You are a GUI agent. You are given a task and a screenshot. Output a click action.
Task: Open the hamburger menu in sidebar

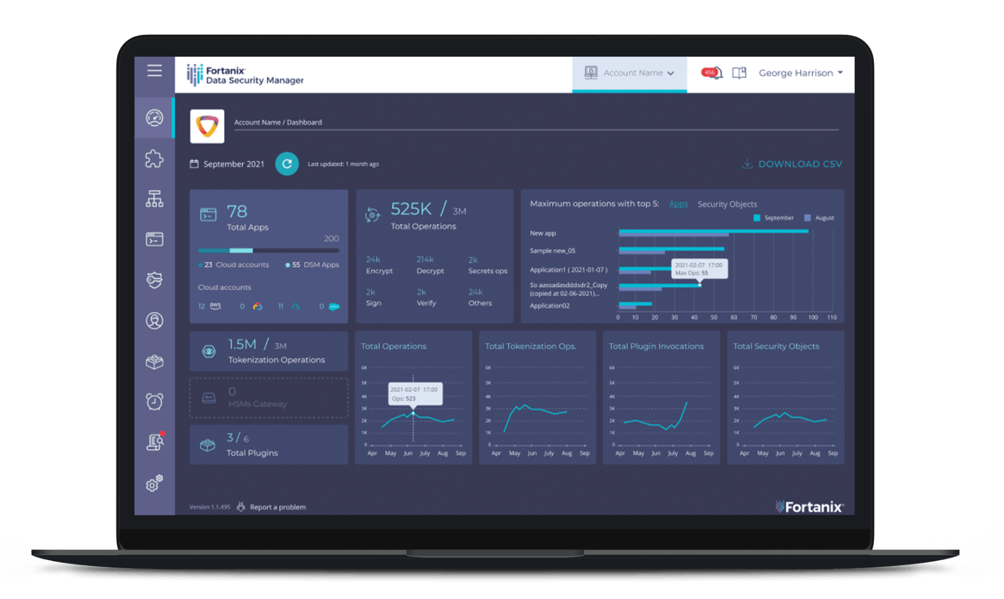coord(154,71)
